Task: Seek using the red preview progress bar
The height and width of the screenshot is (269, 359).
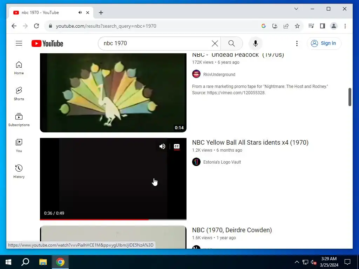Action: click(x=113, y=219)
